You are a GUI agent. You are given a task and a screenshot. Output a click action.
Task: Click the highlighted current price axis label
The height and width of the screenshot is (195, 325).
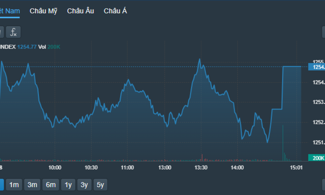pyautogui.click(x=317, y=67)
